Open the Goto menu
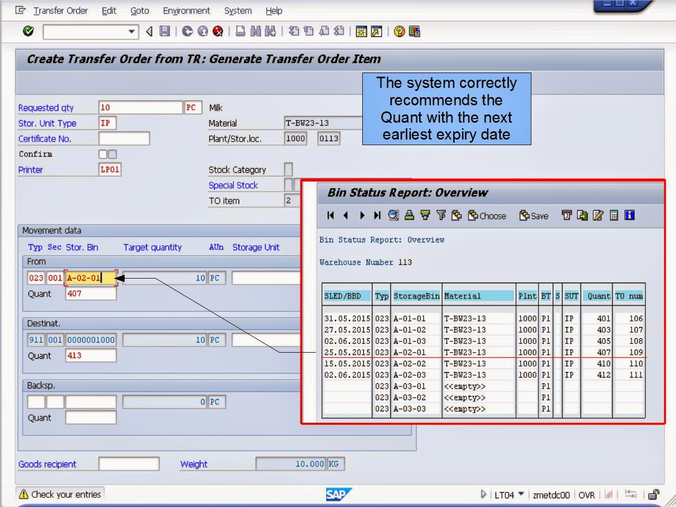 139,11
